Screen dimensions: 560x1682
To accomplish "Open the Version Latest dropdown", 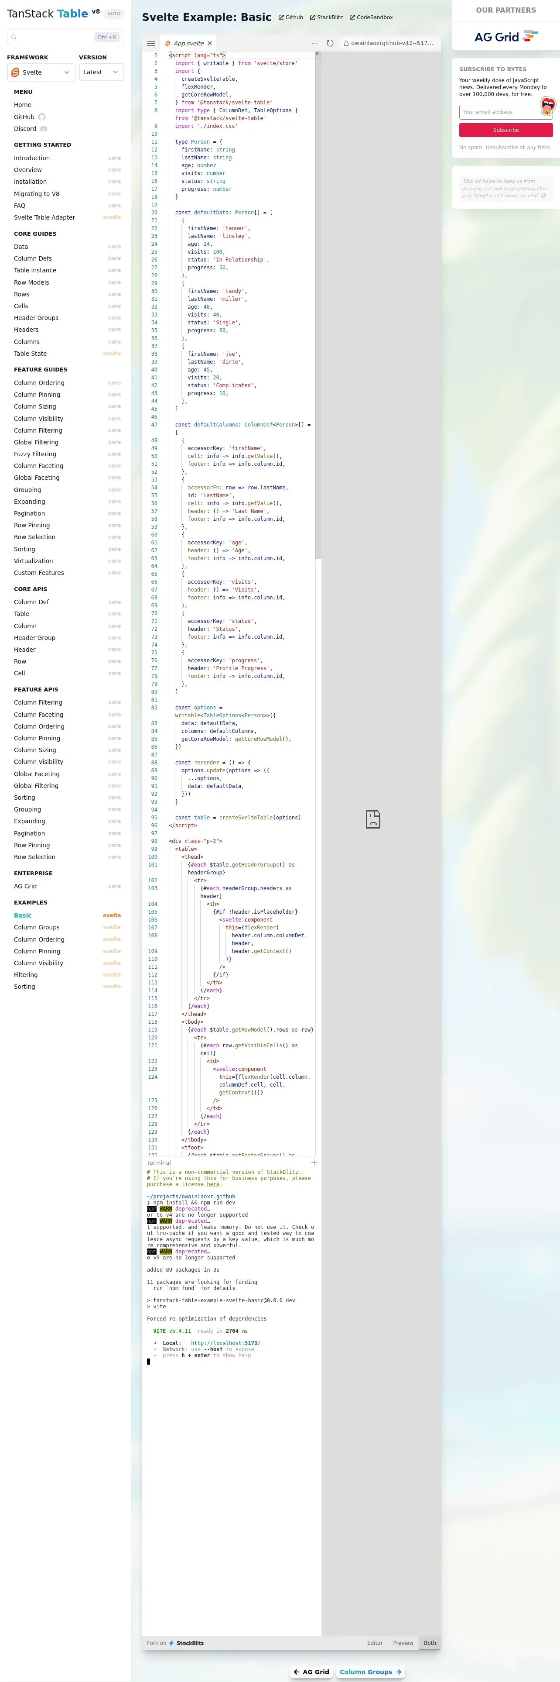I will 101,72.
